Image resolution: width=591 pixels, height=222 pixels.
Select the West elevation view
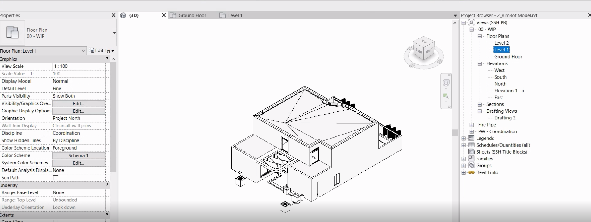(x=499, y=70)
